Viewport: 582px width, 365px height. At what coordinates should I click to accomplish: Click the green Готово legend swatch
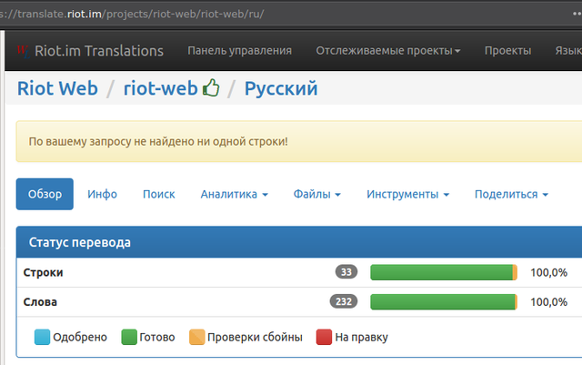[x=129, y=337]
